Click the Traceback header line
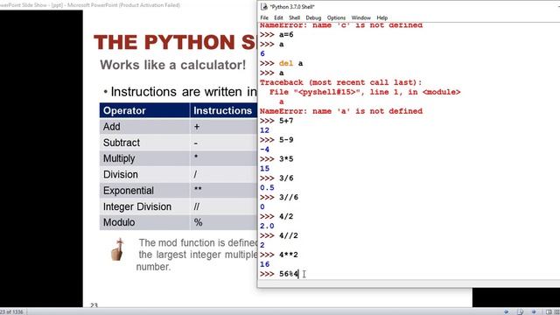560x315 pixels. [x=340, y=82]
